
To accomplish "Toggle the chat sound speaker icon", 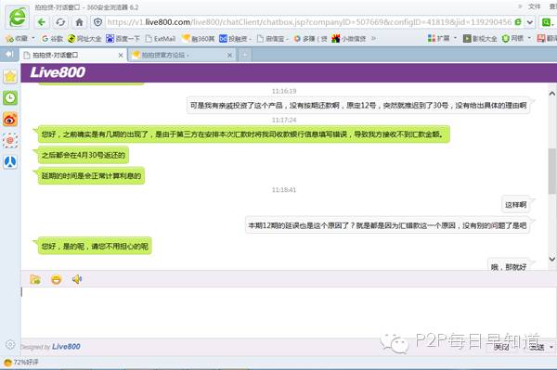I will [x=77, y=279].
